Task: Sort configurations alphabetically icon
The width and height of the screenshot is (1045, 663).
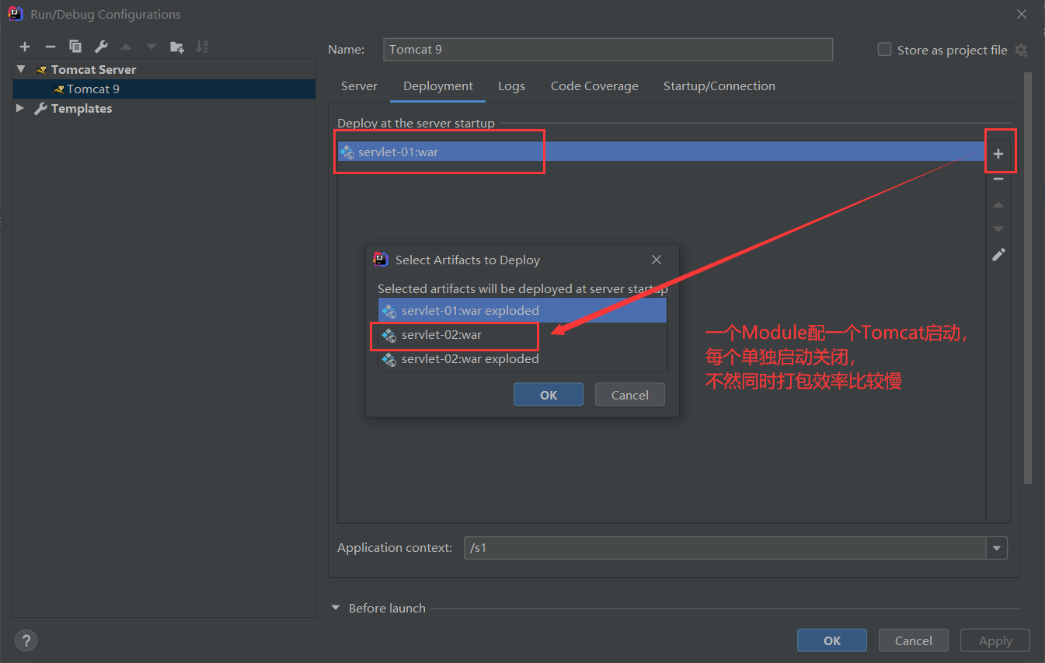Action: click(202, 47)
